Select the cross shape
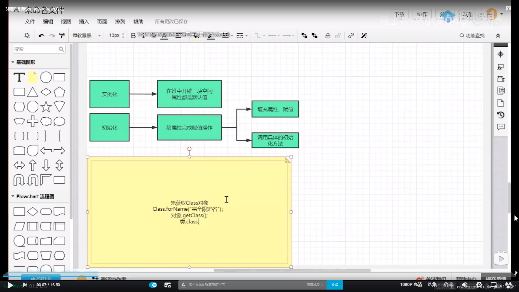Viewport: 519px width, 292px height. (x=32, y=121)
